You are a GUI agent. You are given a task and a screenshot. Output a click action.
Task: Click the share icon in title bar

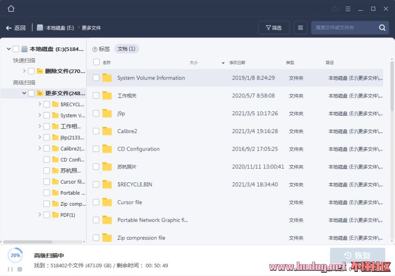tap(335, 9)
